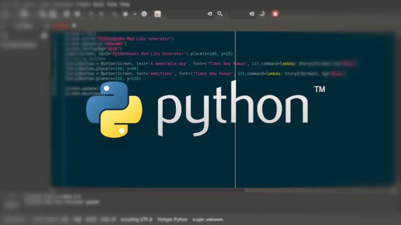
Task: Open the Build menu
Action: coord(98,4)
